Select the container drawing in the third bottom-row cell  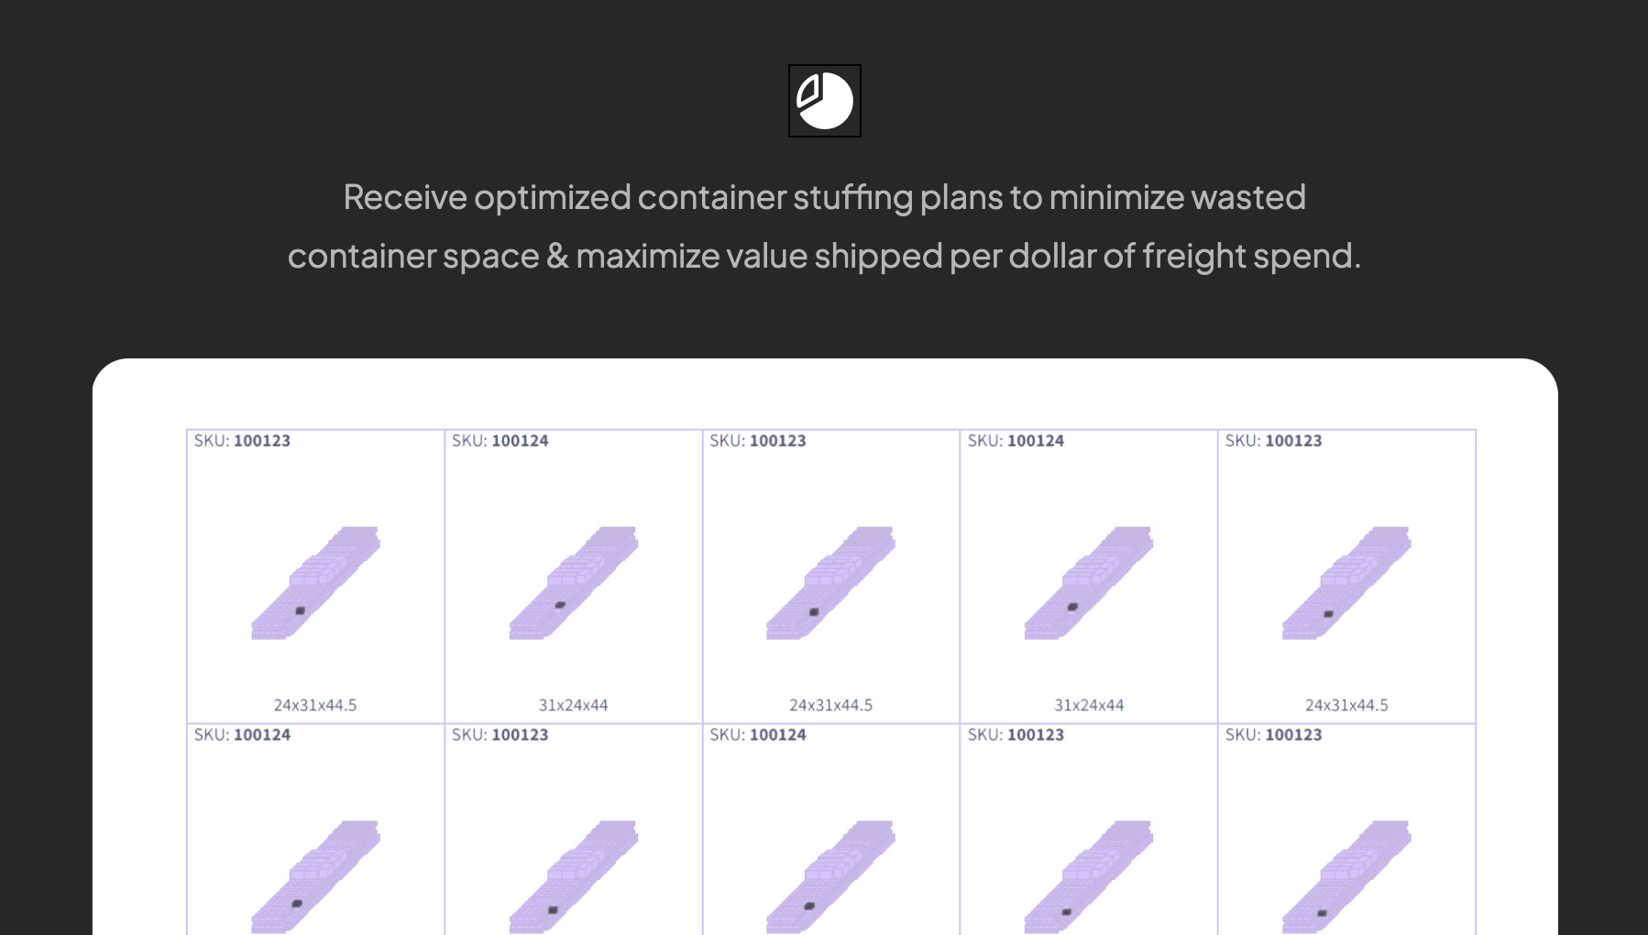coord(830,875)
